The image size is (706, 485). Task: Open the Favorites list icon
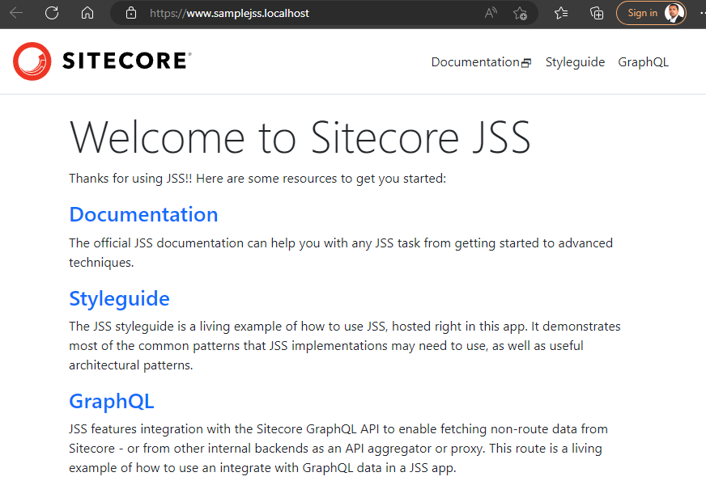click(561, 13)
